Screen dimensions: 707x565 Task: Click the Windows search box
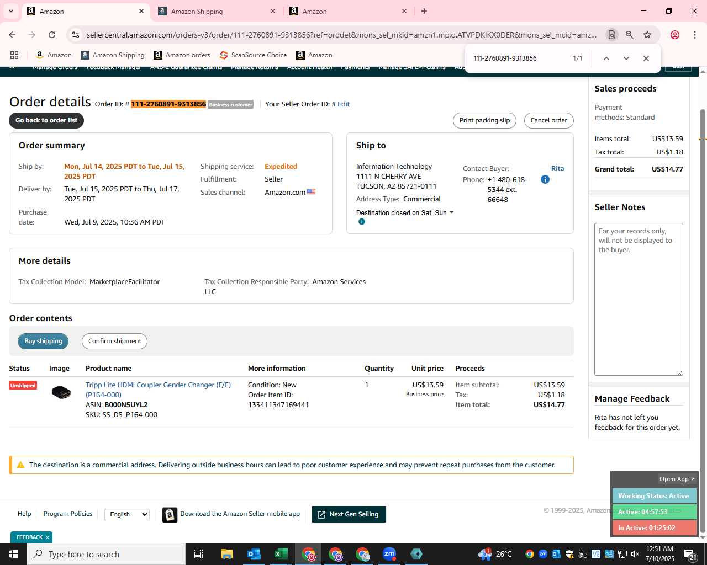pyautogui.click(x=106, y=554)
